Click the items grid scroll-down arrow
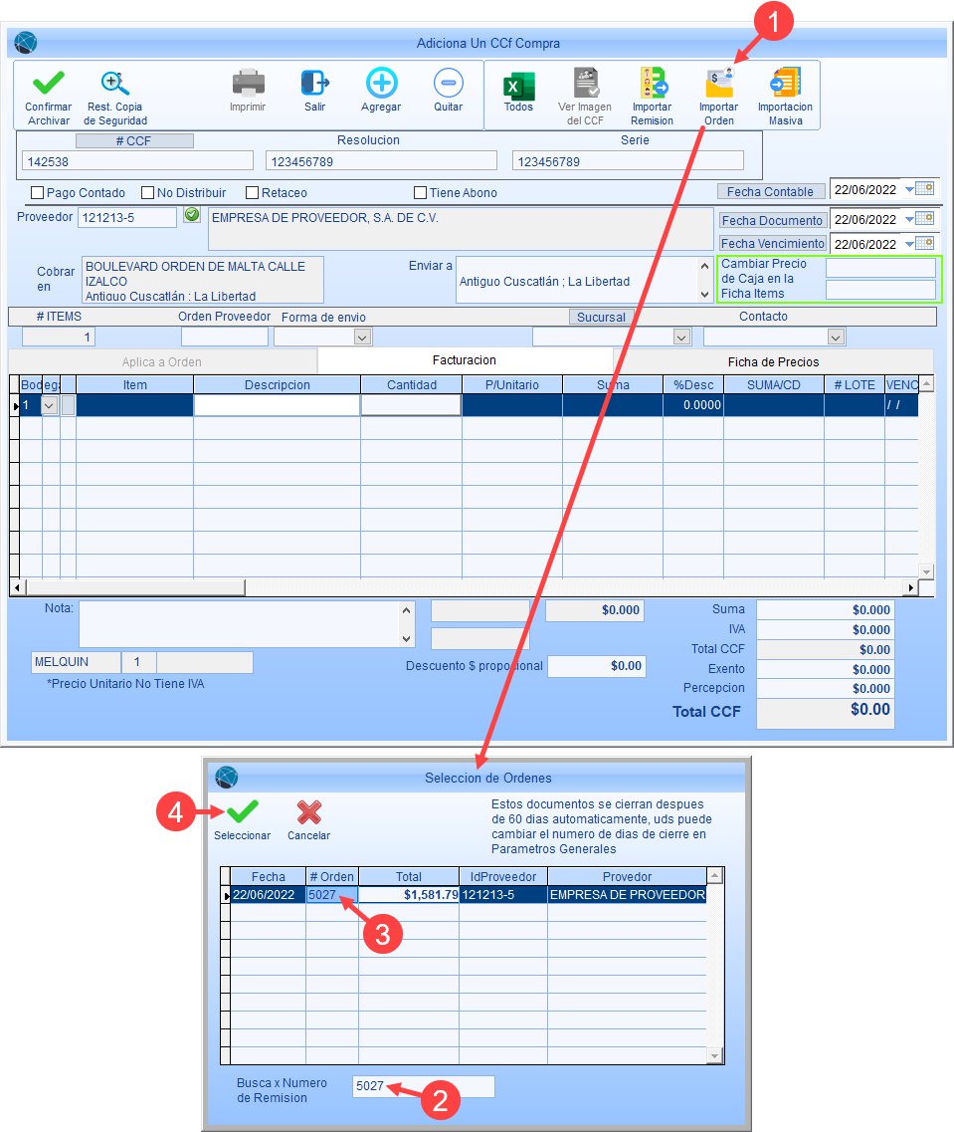 [927, 571]
